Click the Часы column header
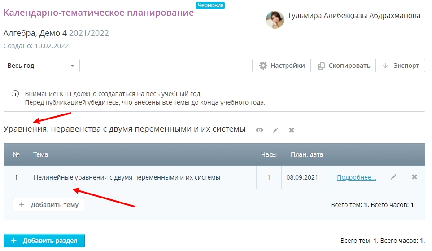The height and width of the screenshot is (251, 432). [x=269, y=154]
